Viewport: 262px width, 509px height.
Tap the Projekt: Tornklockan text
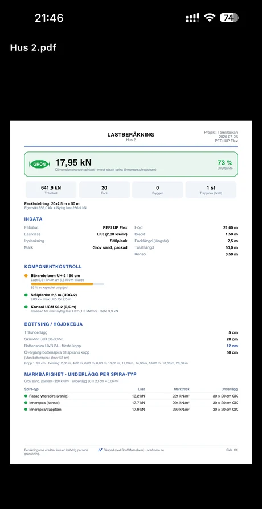(x=221, y=133)
